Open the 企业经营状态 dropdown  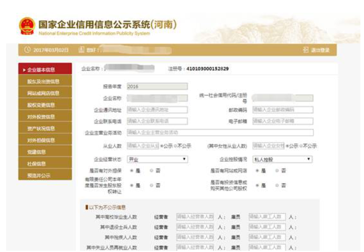pyautogui.click(x=157, y=159)
